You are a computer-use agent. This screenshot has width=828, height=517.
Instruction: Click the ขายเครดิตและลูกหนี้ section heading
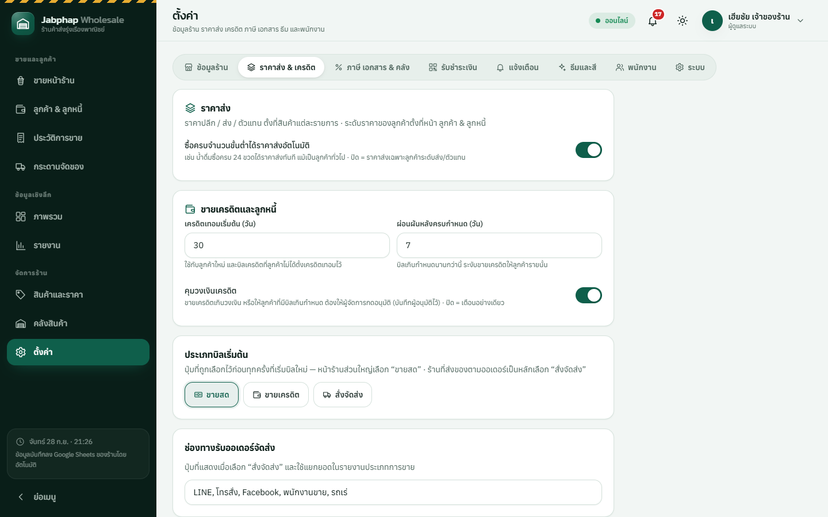tap(239, 209)
